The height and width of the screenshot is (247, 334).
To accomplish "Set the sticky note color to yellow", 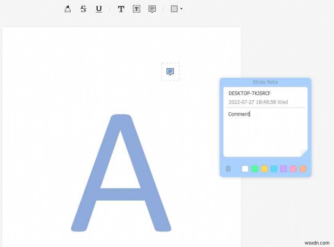I will [x=264, y=169].
